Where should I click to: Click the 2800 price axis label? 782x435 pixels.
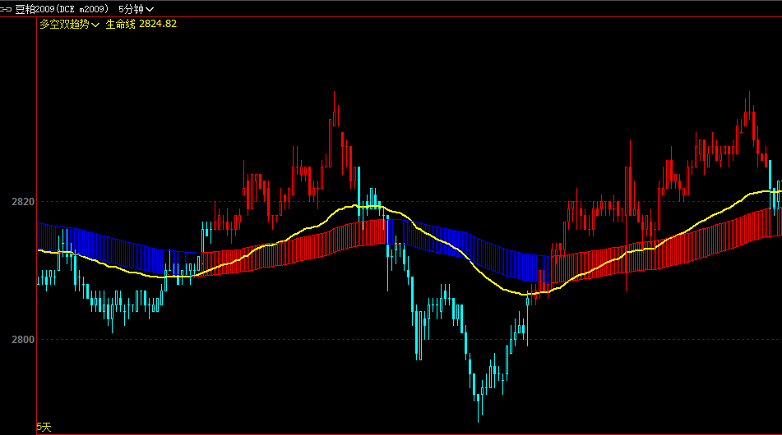23,340
